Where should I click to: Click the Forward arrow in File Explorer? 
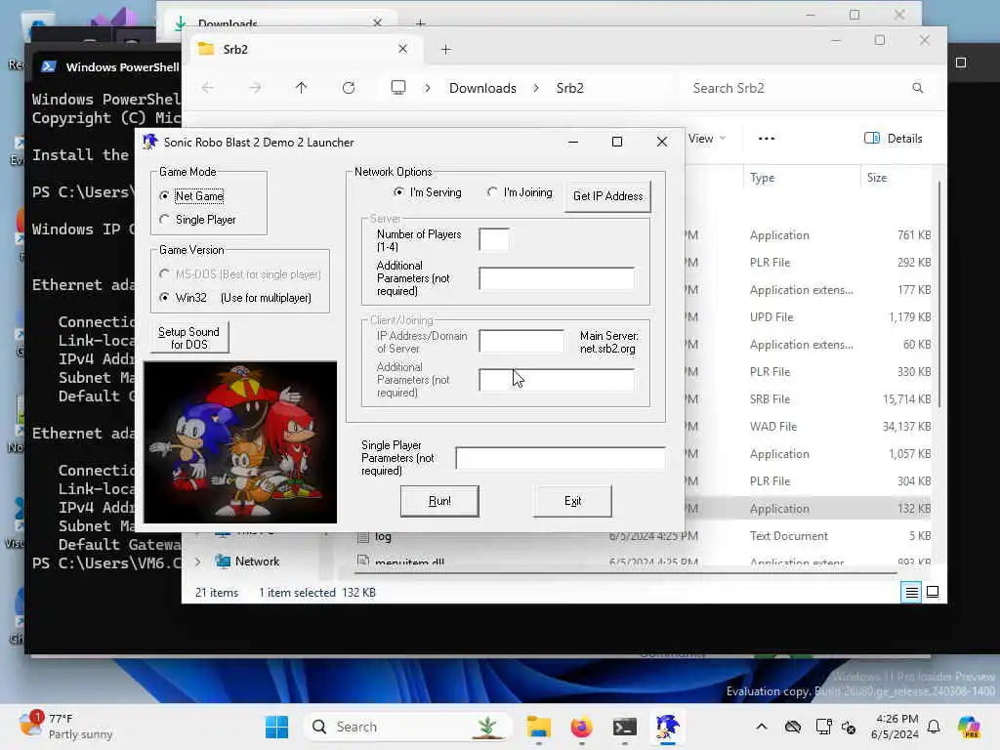255,88
